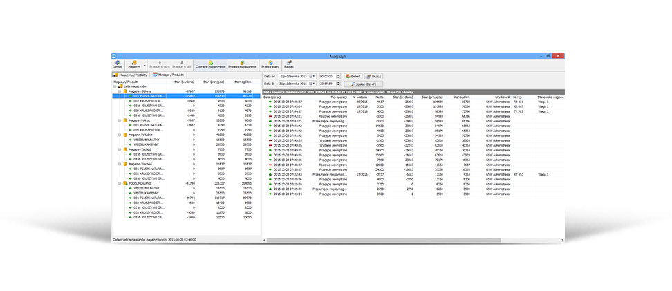Open the Magazyn button dropdown arrow

(144, 66)
